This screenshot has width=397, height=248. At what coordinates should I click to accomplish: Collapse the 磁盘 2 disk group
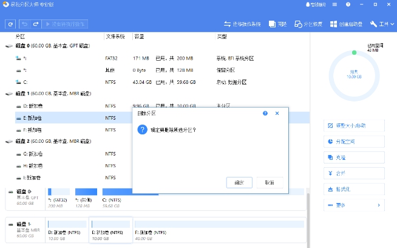click(x=8, y=141)
